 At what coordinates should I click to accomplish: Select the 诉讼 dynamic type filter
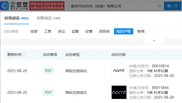click(61, 31)
